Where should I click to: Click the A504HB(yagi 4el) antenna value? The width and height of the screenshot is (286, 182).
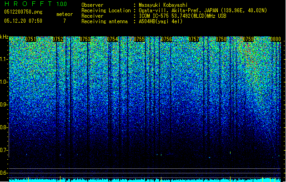[161, 21]
